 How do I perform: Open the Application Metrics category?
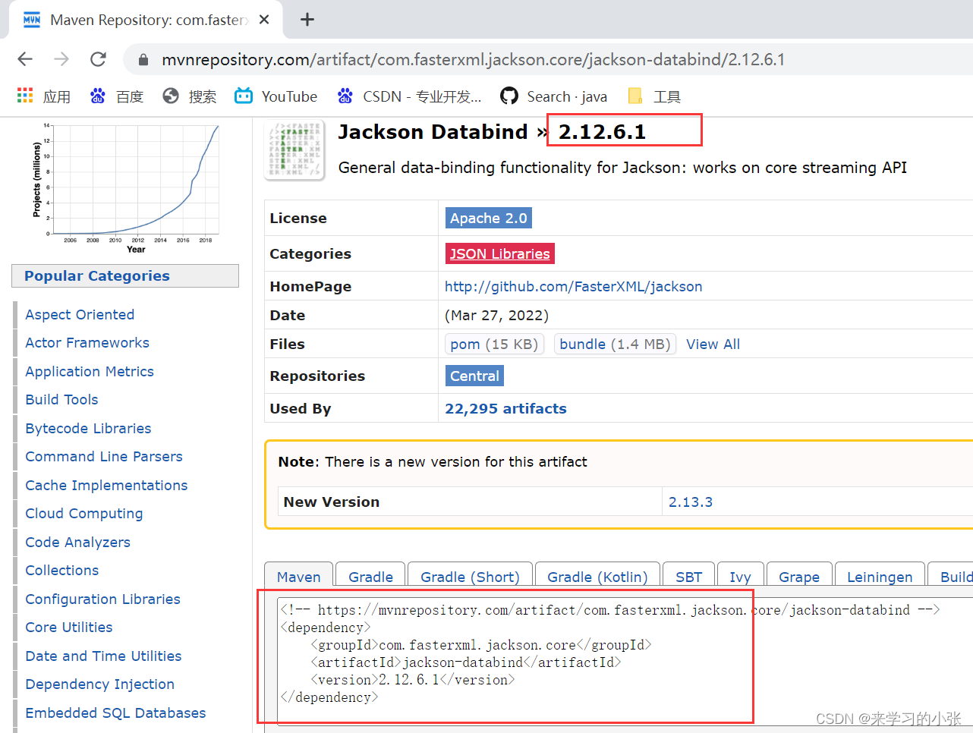click(90, 372)
